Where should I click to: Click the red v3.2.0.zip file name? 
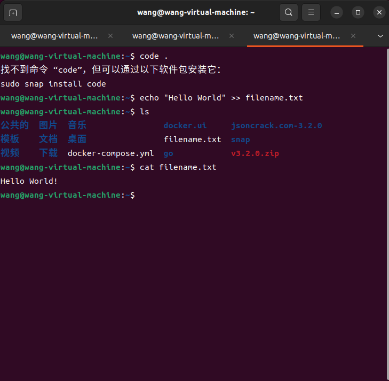(255, 153)
